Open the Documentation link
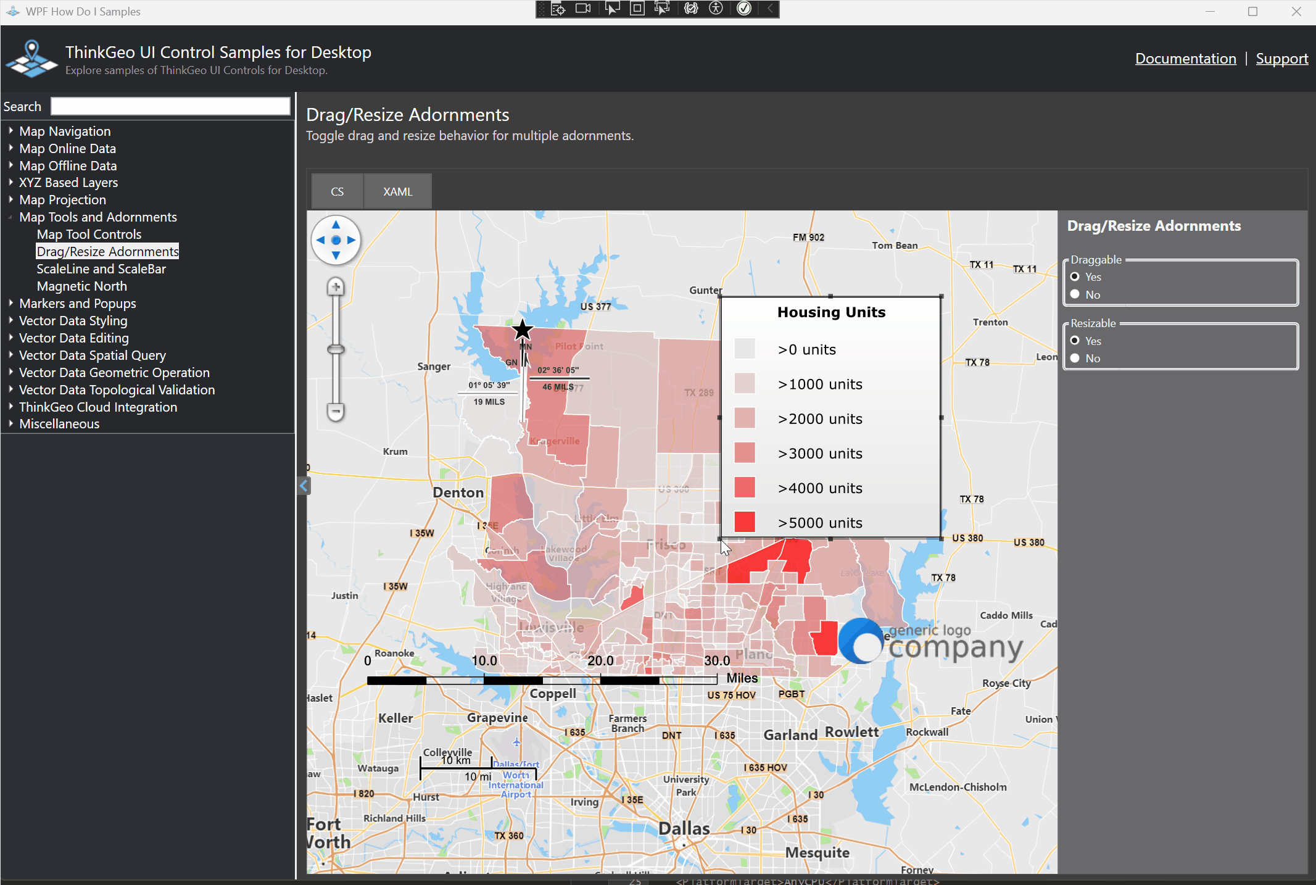 1185,59
